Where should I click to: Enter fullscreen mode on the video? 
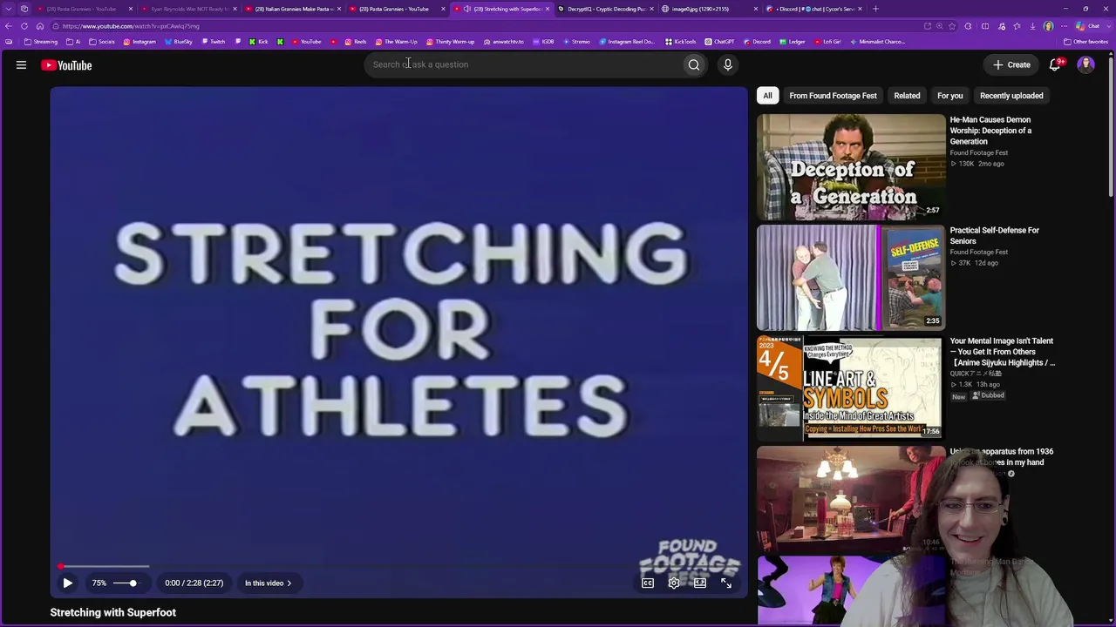(x=726, y=583)
